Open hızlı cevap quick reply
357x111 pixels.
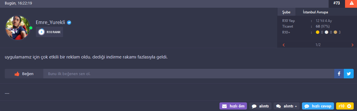(x=318, y=106)
